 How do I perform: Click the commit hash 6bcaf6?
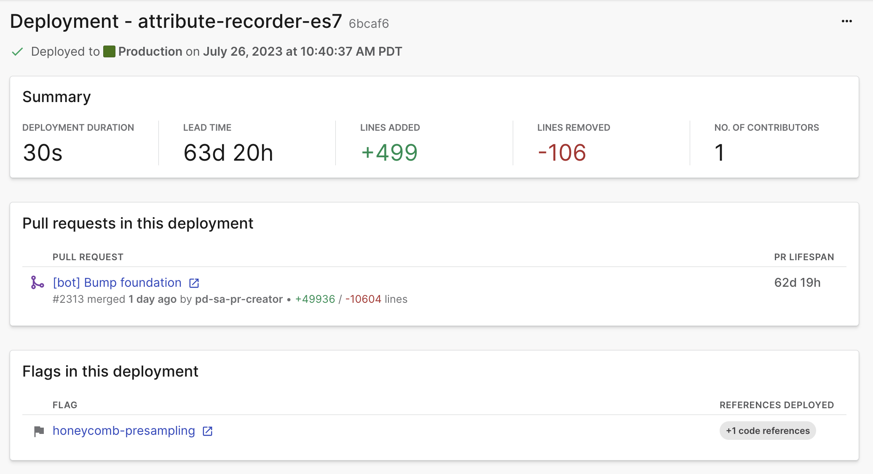tap(369, 24)
